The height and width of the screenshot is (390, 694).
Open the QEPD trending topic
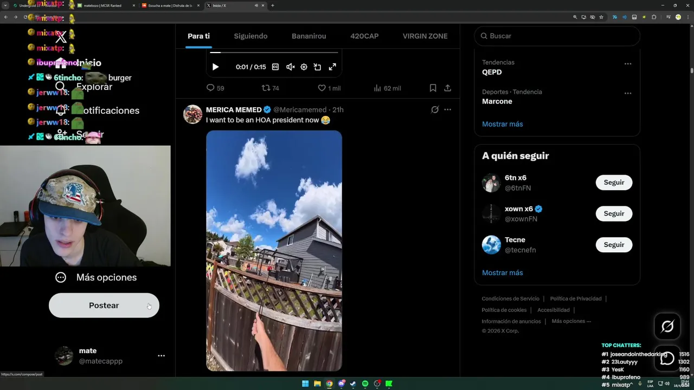pyautogui.click(x=492, y=72)
